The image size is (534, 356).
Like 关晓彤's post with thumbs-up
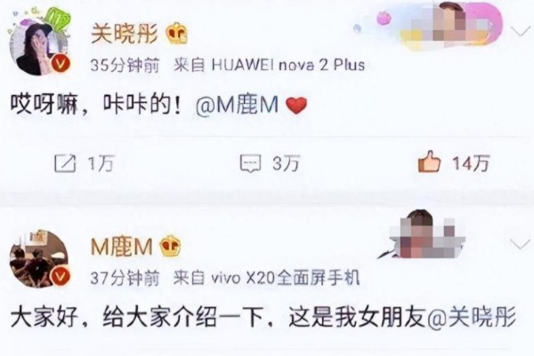click(429, 162)
